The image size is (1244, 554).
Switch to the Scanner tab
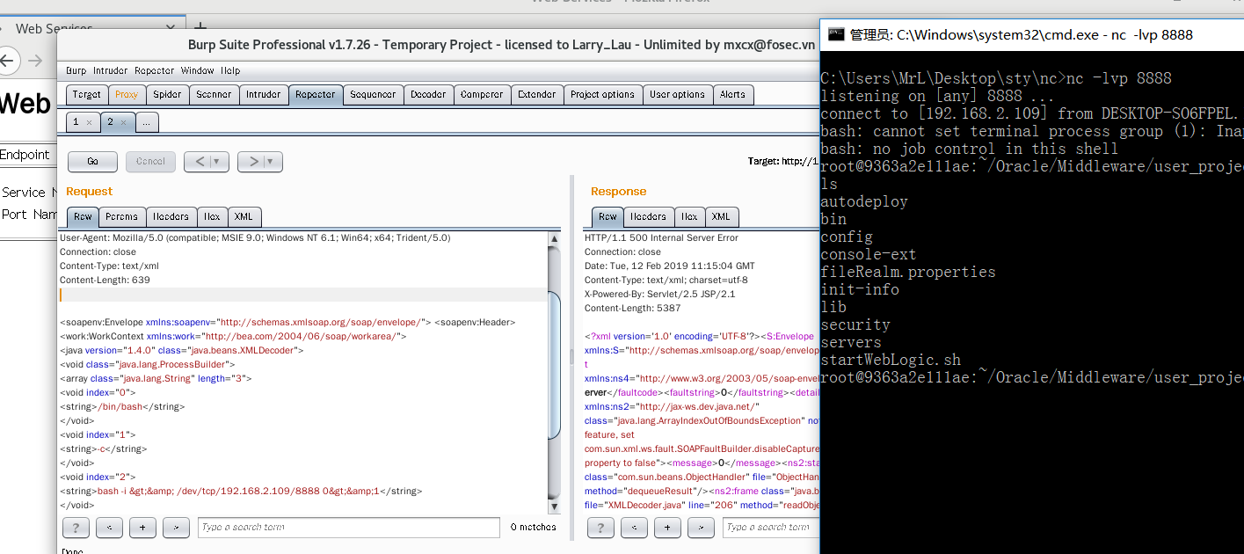pyautogui.click(x=214, y=94)
